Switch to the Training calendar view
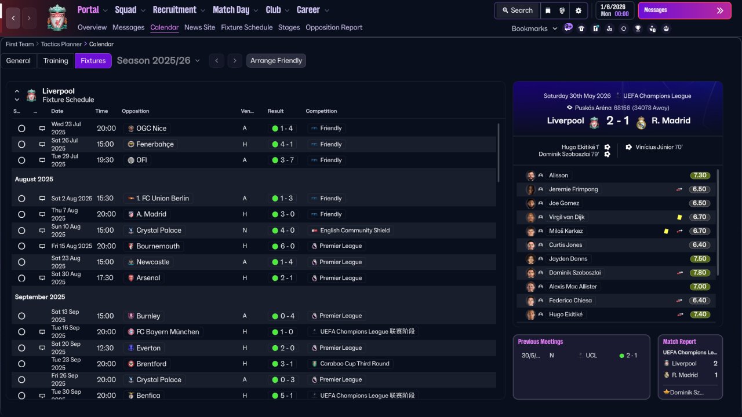The image size is (742, 417). click(56, 61)
